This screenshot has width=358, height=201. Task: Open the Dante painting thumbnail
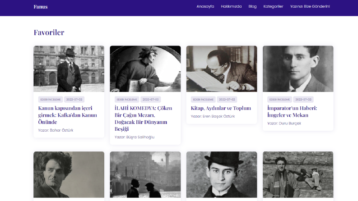(145, 69)
